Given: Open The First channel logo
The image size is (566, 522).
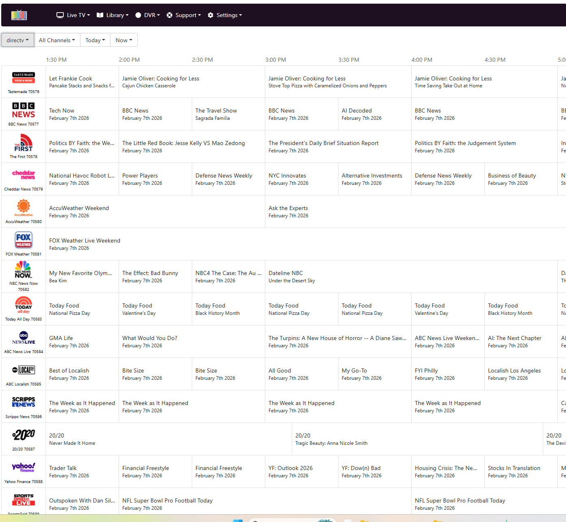Looking at the screenshot, I should click(24, 143).
